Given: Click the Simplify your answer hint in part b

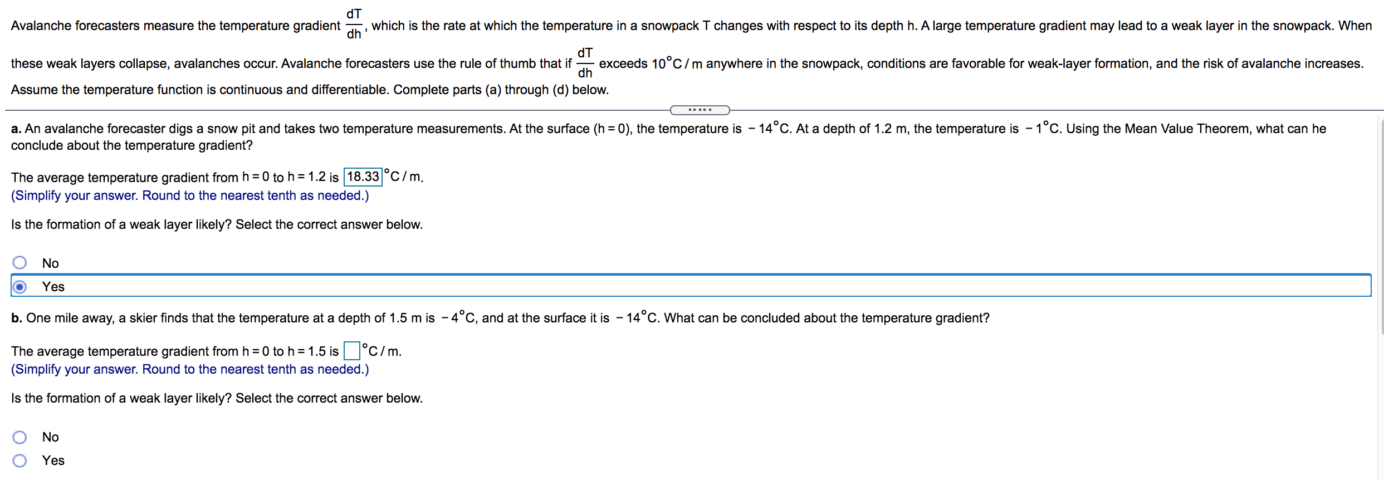Looking at the screenshot, I should (x=189, y=369).
